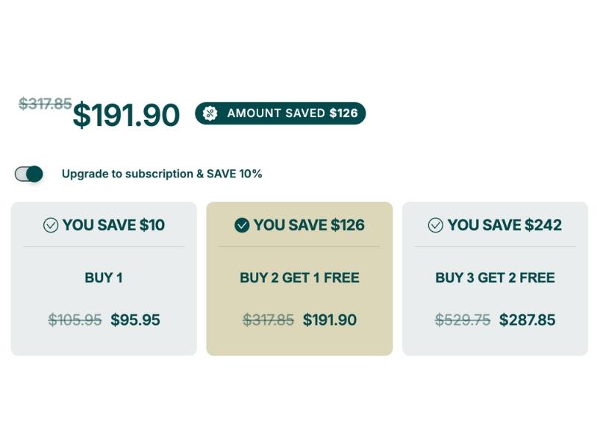
Task: Click the discount badge icon beside Amount Saved
Action: coord(210,113)
